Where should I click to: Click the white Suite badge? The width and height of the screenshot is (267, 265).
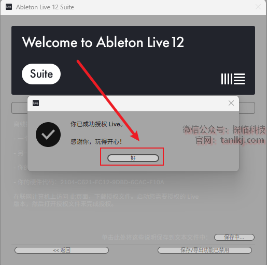(41, 74)
